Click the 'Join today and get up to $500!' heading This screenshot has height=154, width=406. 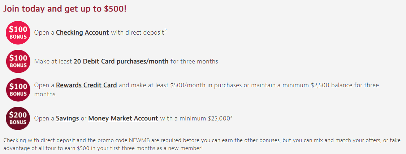pyautogui.click(x=65, y=9)
